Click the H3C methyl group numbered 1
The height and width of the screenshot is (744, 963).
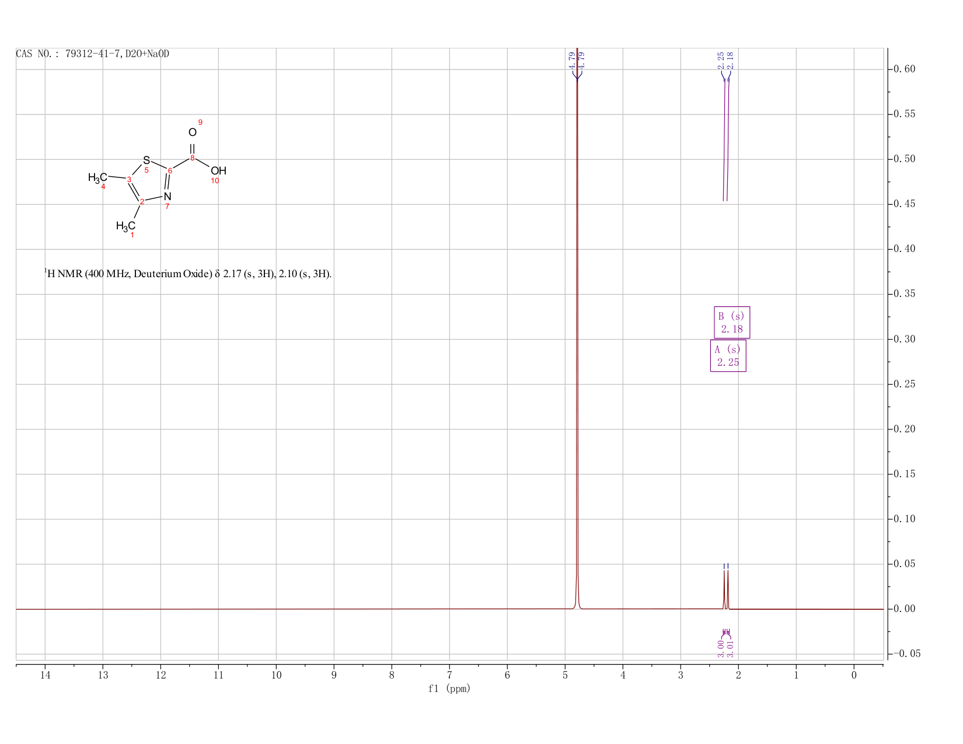pos(125,226)
